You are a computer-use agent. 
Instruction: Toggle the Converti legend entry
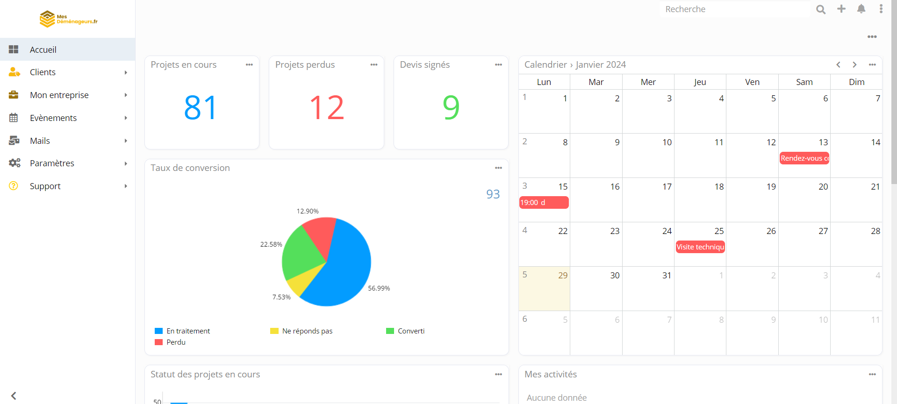point(405,331)
